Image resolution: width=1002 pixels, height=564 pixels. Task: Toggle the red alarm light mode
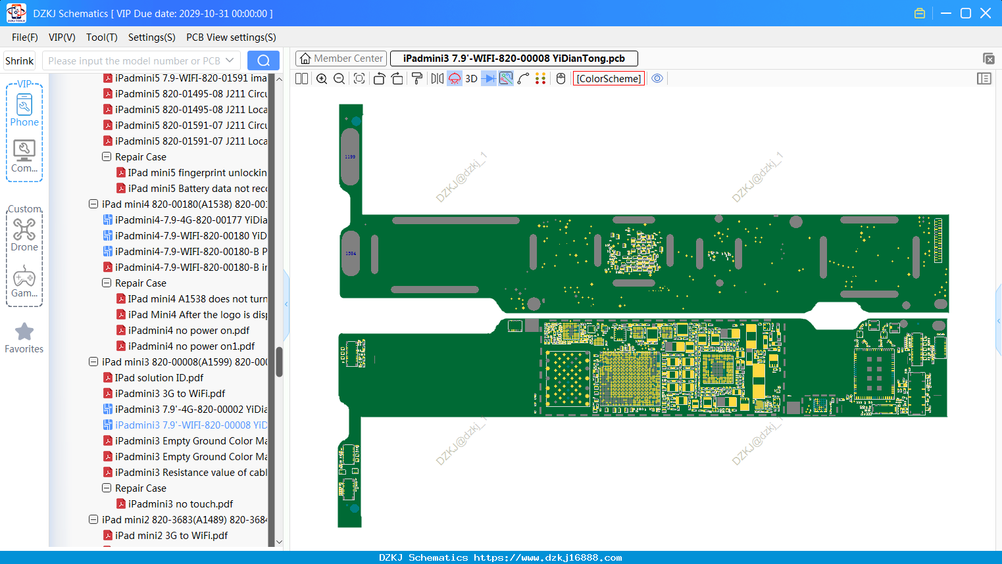tap(455, 79)
